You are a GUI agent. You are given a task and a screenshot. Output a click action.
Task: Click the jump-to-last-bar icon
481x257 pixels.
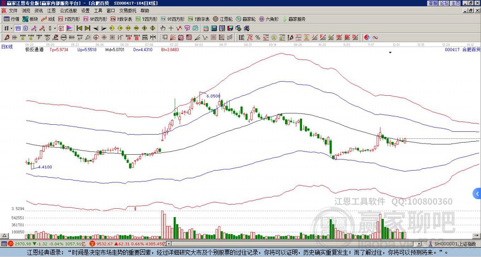87,29
